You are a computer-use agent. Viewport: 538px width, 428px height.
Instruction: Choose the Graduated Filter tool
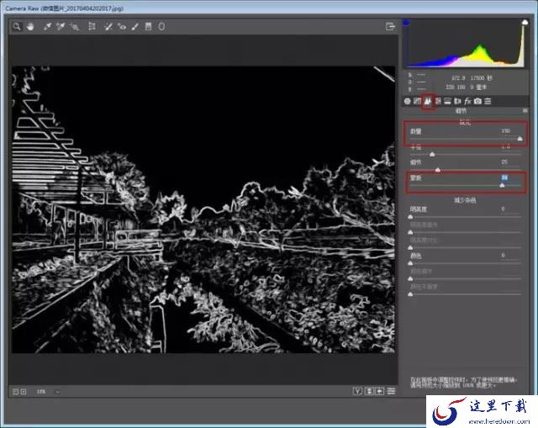coord(149,27)
